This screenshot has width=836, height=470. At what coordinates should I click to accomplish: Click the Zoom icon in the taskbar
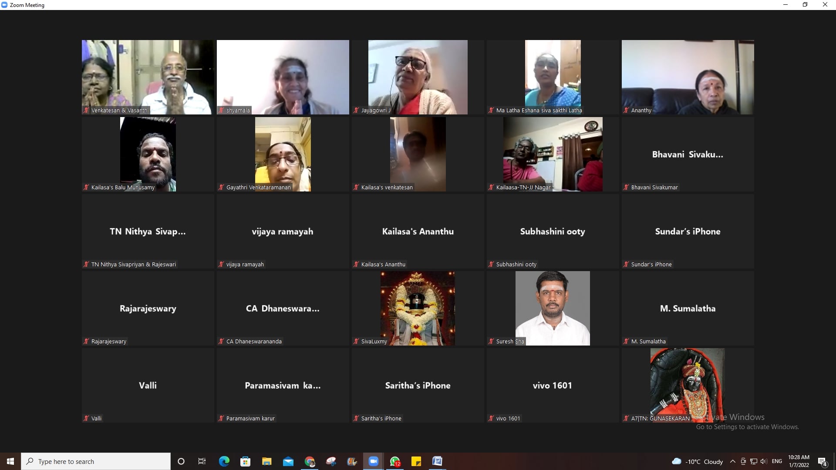pos(373,461)
